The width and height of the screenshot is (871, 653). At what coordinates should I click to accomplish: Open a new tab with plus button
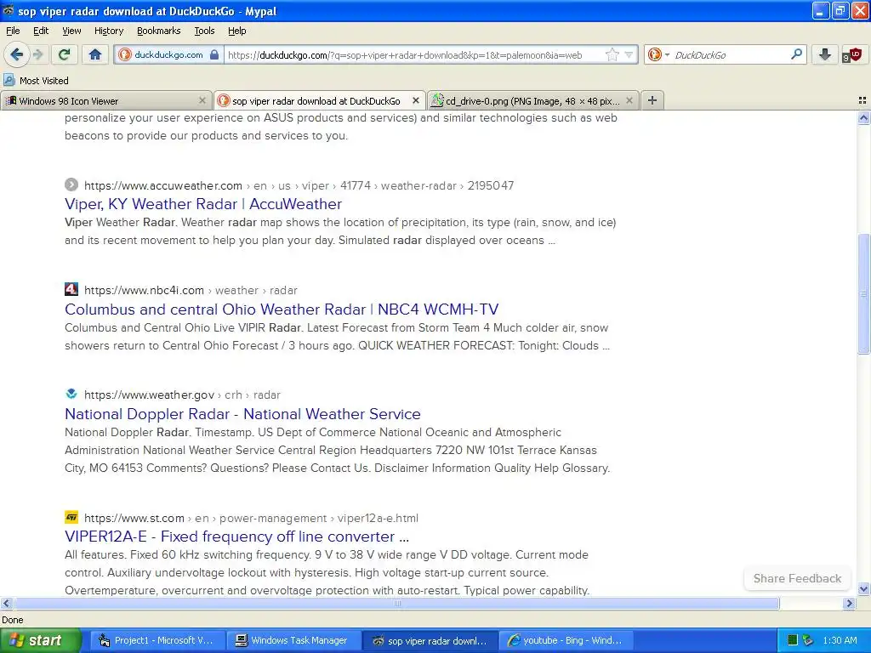[652, 100]
